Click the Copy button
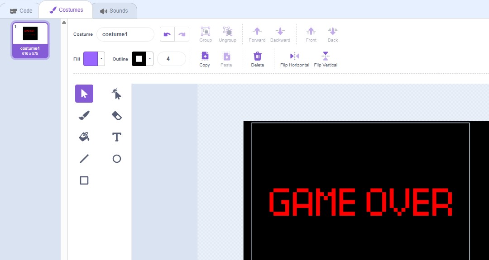The height and width of the screenshot is (260, 489). point(205,59)
